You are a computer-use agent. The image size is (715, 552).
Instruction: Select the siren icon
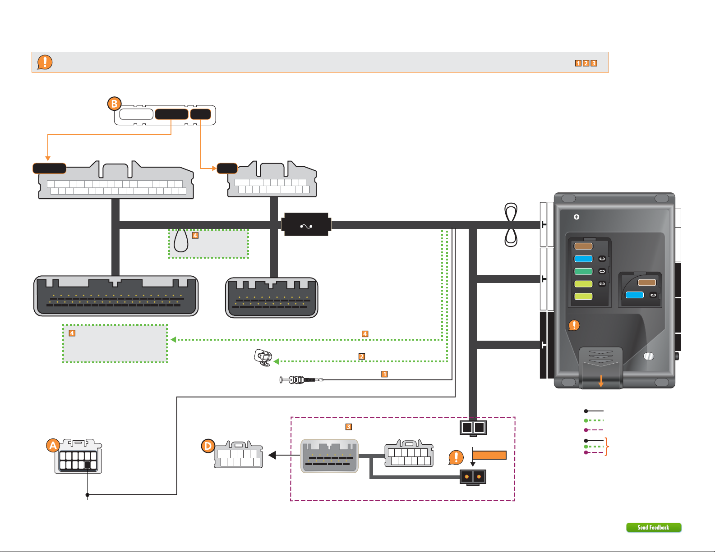pyautogui.click(x=263, y=358)
